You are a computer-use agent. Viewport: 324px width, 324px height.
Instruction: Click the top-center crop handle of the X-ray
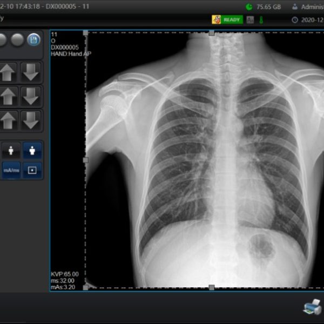tap(211, 32)
